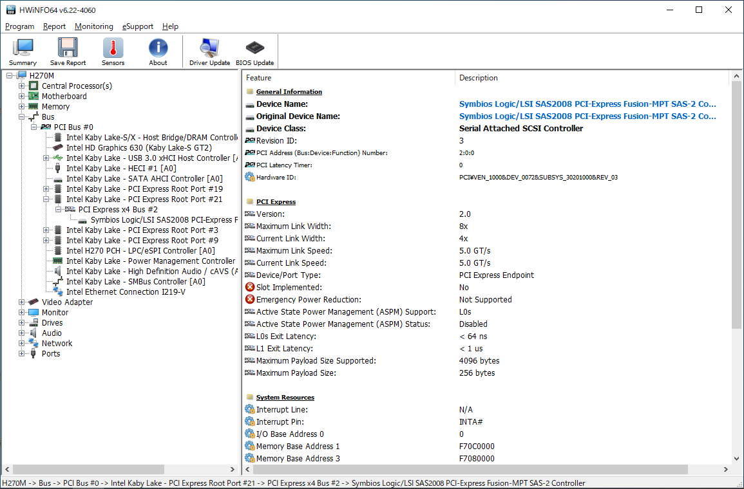Image resolution: width=744 pixels, height=489 pixels.
Task: Collapse the H270M root node
Action: (x=9, y=75)
